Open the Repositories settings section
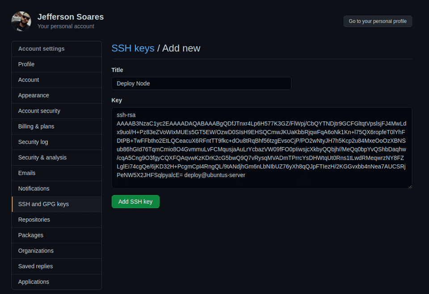 [x=34, y=219]
